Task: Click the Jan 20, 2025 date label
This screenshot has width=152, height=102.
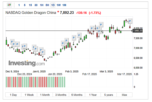Action: click(55, 74)
